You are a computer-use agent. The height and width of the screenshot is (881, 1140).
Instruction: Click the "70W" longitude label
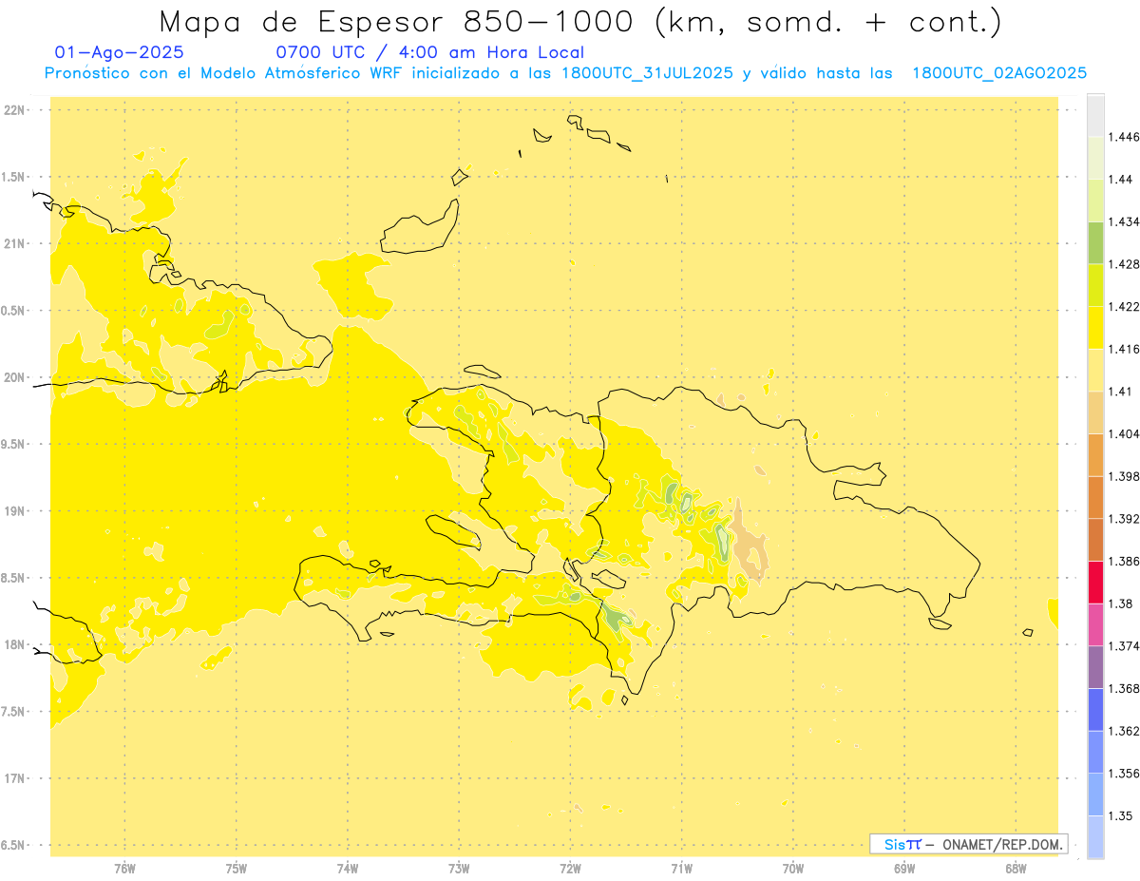(x=793, y=870)
